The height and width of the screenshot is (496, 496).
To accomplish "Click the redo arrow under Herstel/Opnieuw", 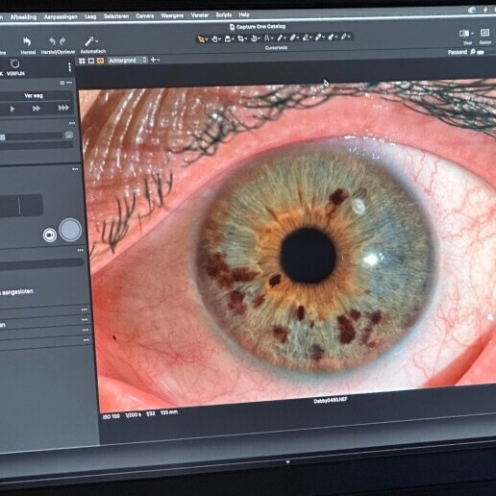I will pos(62,41).
